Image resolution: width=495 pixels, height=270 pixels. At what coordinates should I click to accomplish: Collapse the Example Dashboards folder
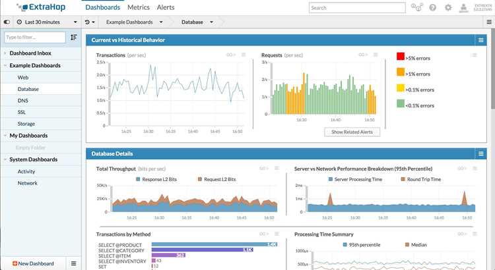point(5,66)
